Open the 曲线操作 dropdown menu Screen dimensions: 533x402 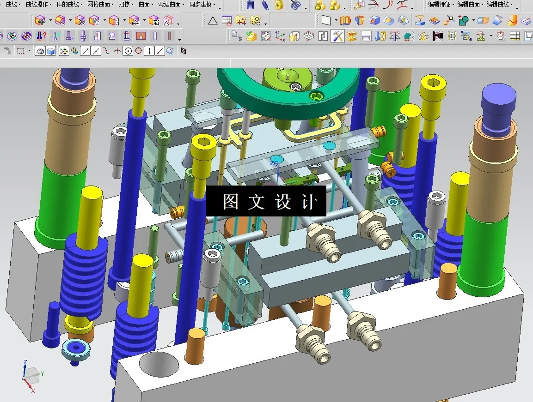click(x=39, y=4)
